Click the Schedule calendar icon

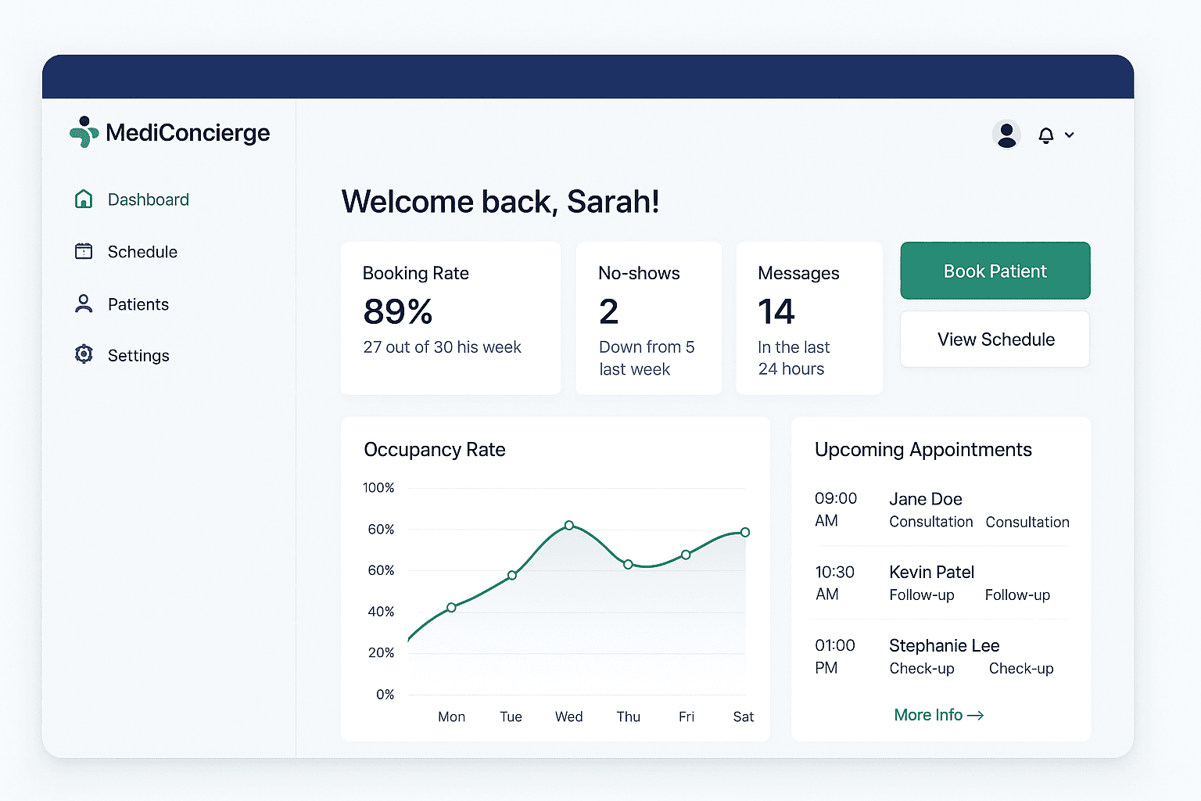coord(84,251)
